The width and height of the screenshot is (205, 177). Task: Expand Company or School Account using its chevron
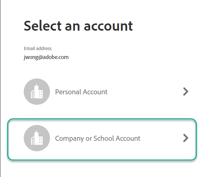coord(186,138)
